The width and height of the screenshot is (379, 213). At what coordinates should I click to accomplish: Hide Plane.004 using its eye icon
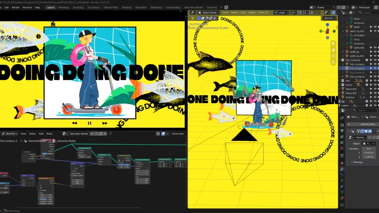coord(375,89)
